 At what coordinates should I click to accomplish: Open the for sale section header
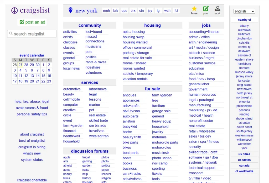click(x=153, y=89)
